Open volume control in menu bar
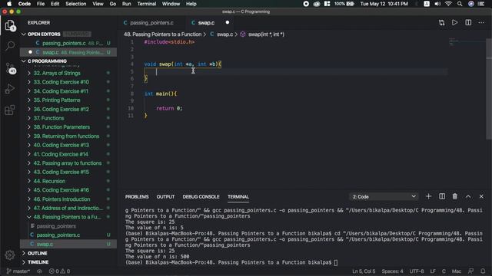The image size is (492, 276). pos(437,4)
